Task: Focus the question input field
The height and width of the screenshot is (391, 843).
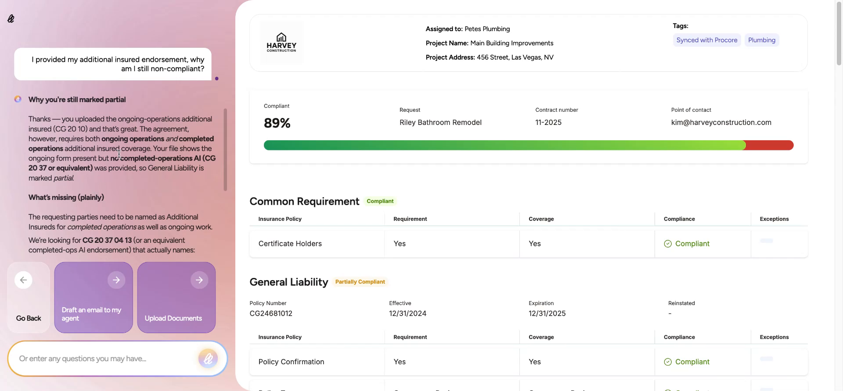Action: pos(105,359)
